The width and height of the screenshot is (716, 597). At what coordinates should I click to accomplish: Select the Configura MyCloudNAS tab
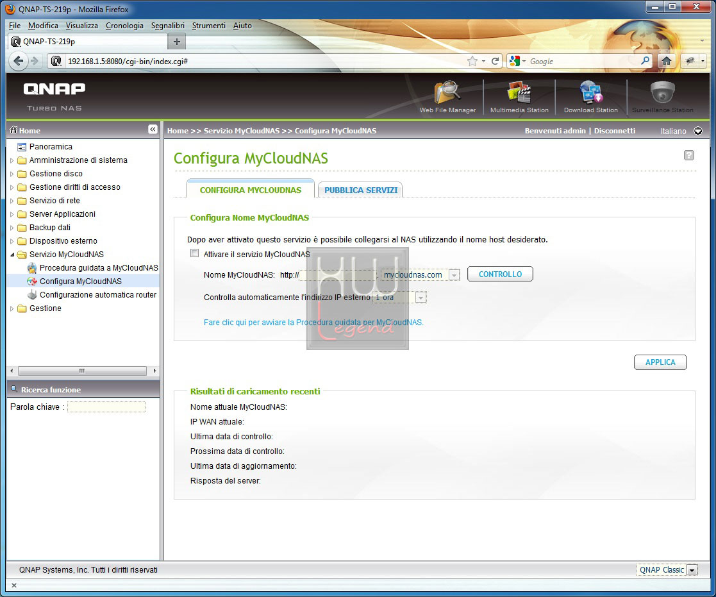coord(251,189)
